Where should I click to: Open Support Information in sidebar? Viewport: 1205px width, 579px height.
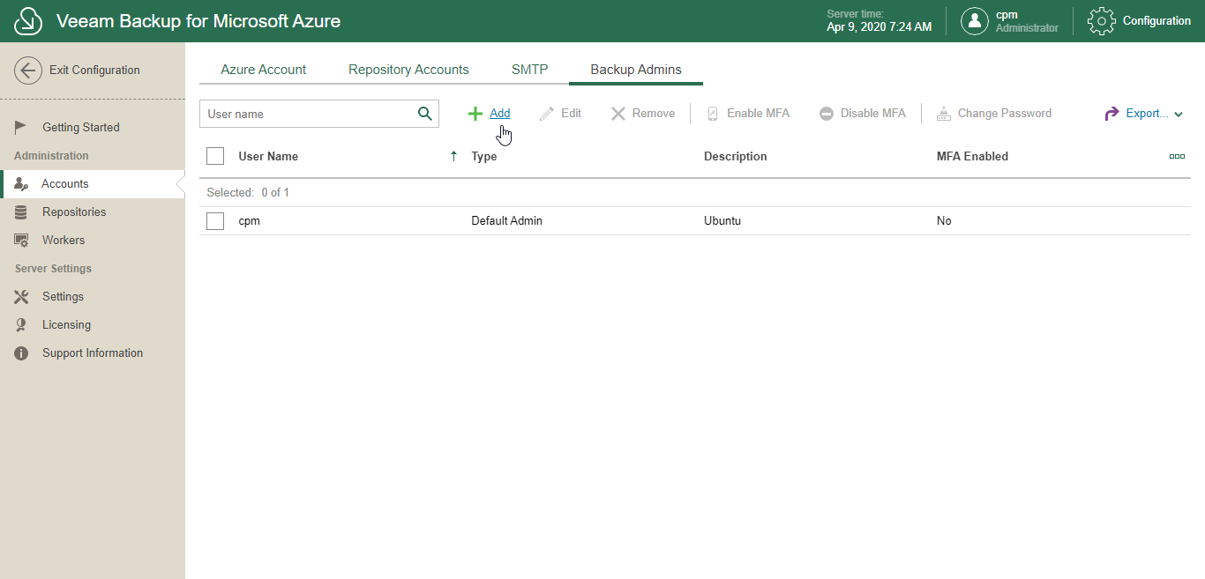pos(93,353)
